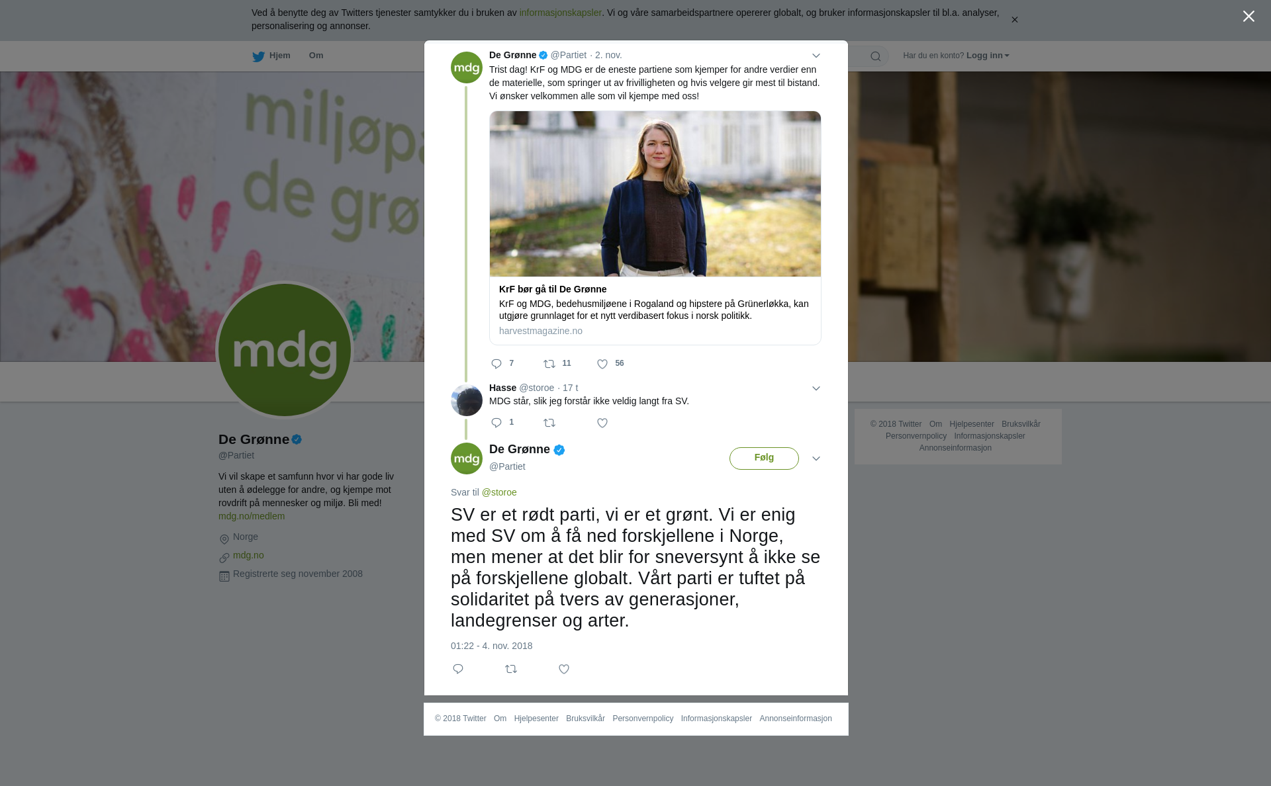Click the @storoe mention link
The image size is (1271, 786).
pyautogui.click(x=499, y=492)
